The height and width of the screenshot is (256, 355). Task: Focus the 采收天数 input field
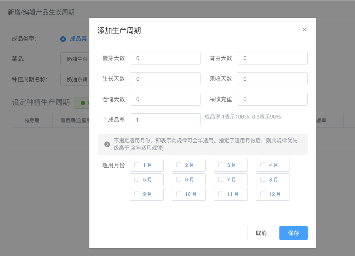[x=272, y=79]
